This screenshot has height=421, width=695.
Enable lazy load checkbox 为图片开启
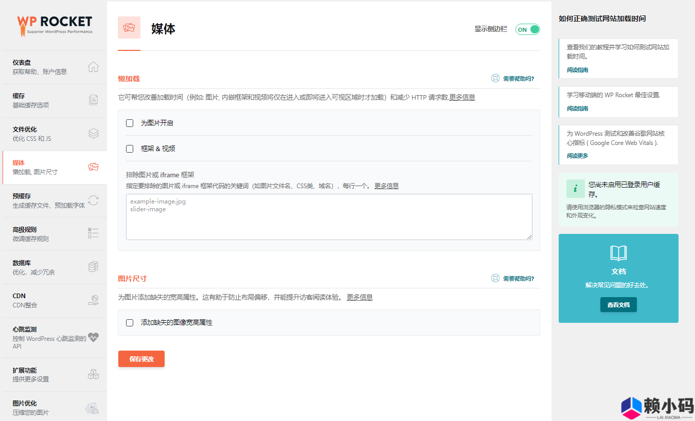[x=130, y=123]
